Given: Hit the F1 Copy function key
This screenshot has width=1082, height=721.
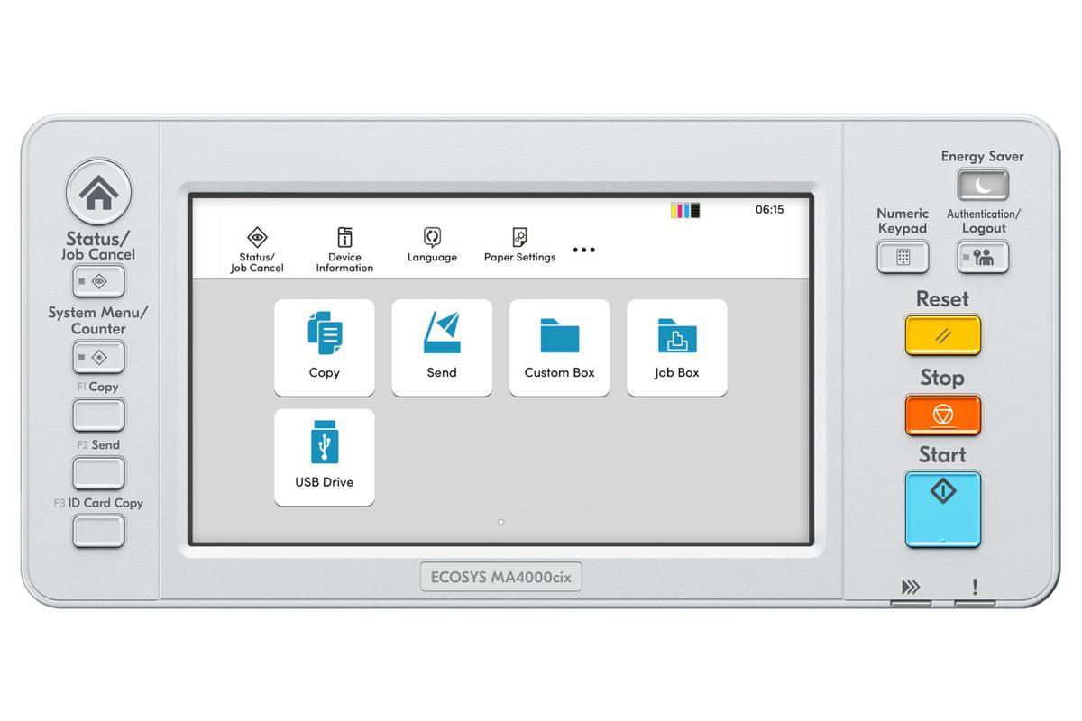Looking at the screenshot, I should [x=98, y=415].
